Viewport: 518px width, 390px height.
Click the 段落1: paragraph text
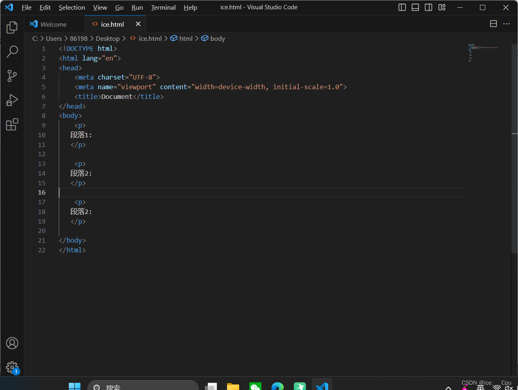click(x=81, y=135)
